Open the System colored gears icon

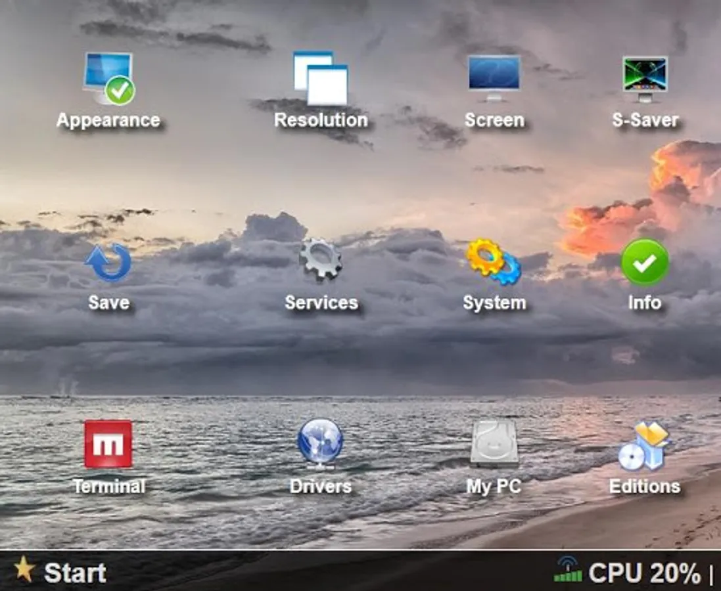pyautogui.click(x=494, y=261)
